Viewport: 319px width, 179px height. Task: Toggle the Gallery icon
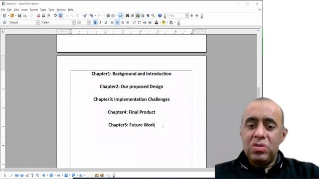pyautogui.click(x=138, y=15)
